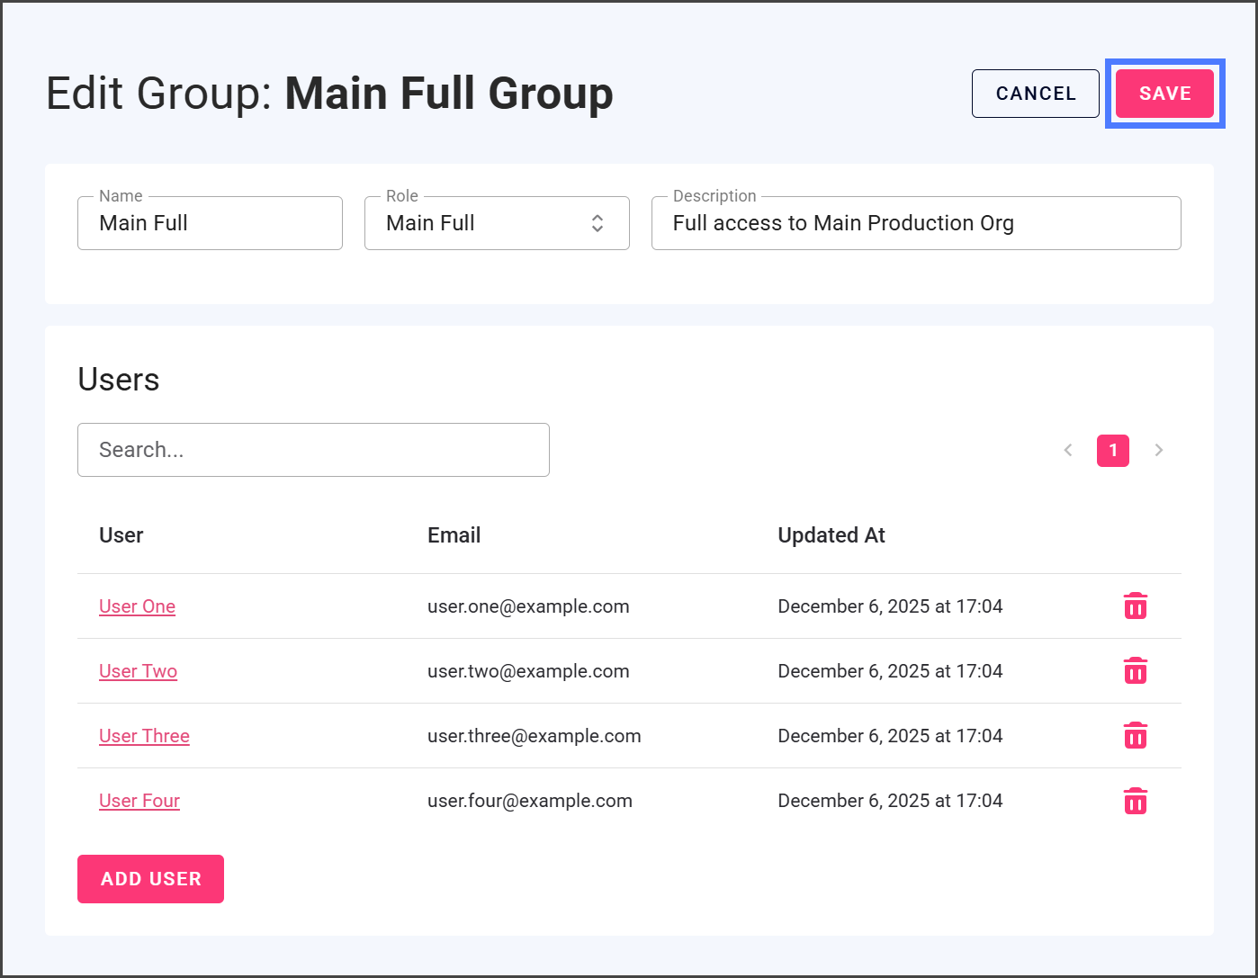The width and height of the screenshot is (1258, 978).
Task: Open User One profile link
Action: click(x=137, y=606)
